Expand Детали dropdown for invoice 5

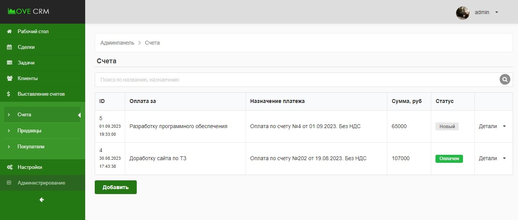[504, 127]
